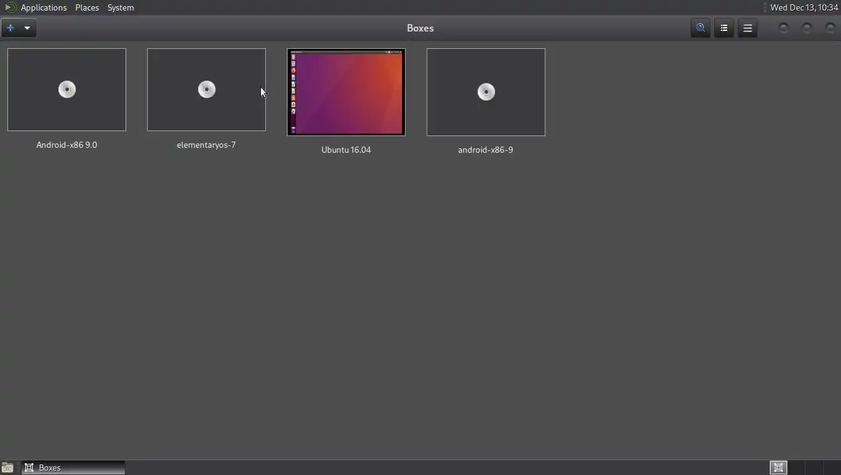Click the "android-x86-9" label

pyautogui.click(x=485, y=150)
